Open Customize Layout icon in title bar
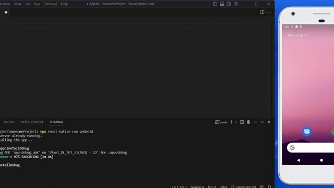The height and width of the screenshot is (188, 334). 235,4
